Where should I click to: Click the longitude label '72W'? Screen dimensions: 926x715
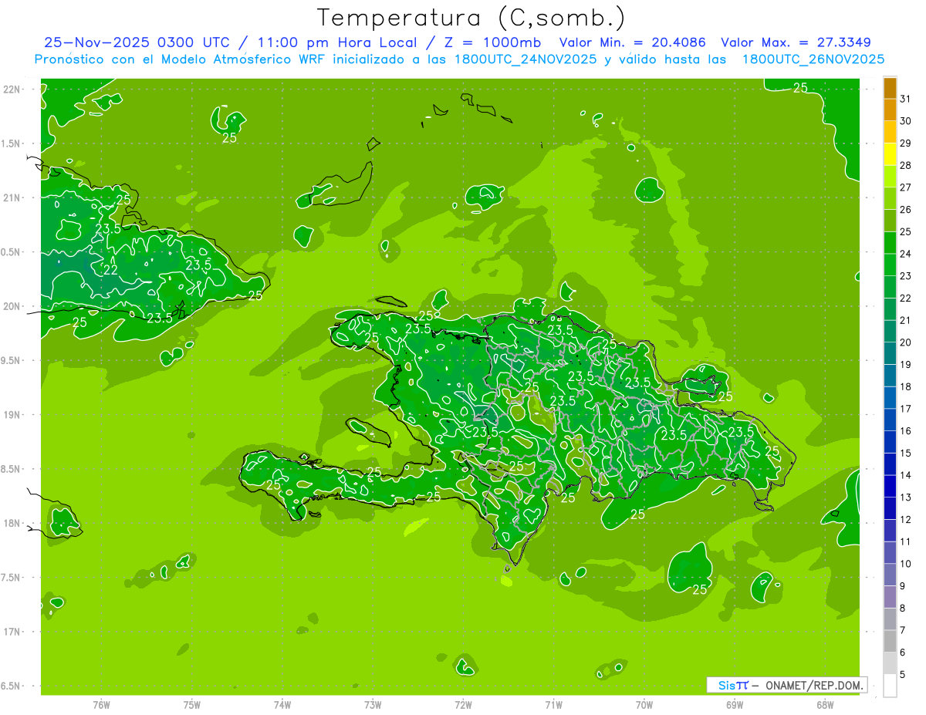[x=463, y=705]
